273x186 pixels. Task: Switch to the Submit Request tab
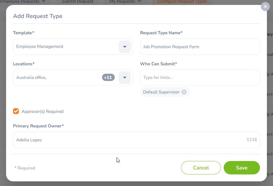[x=77, y=1]
